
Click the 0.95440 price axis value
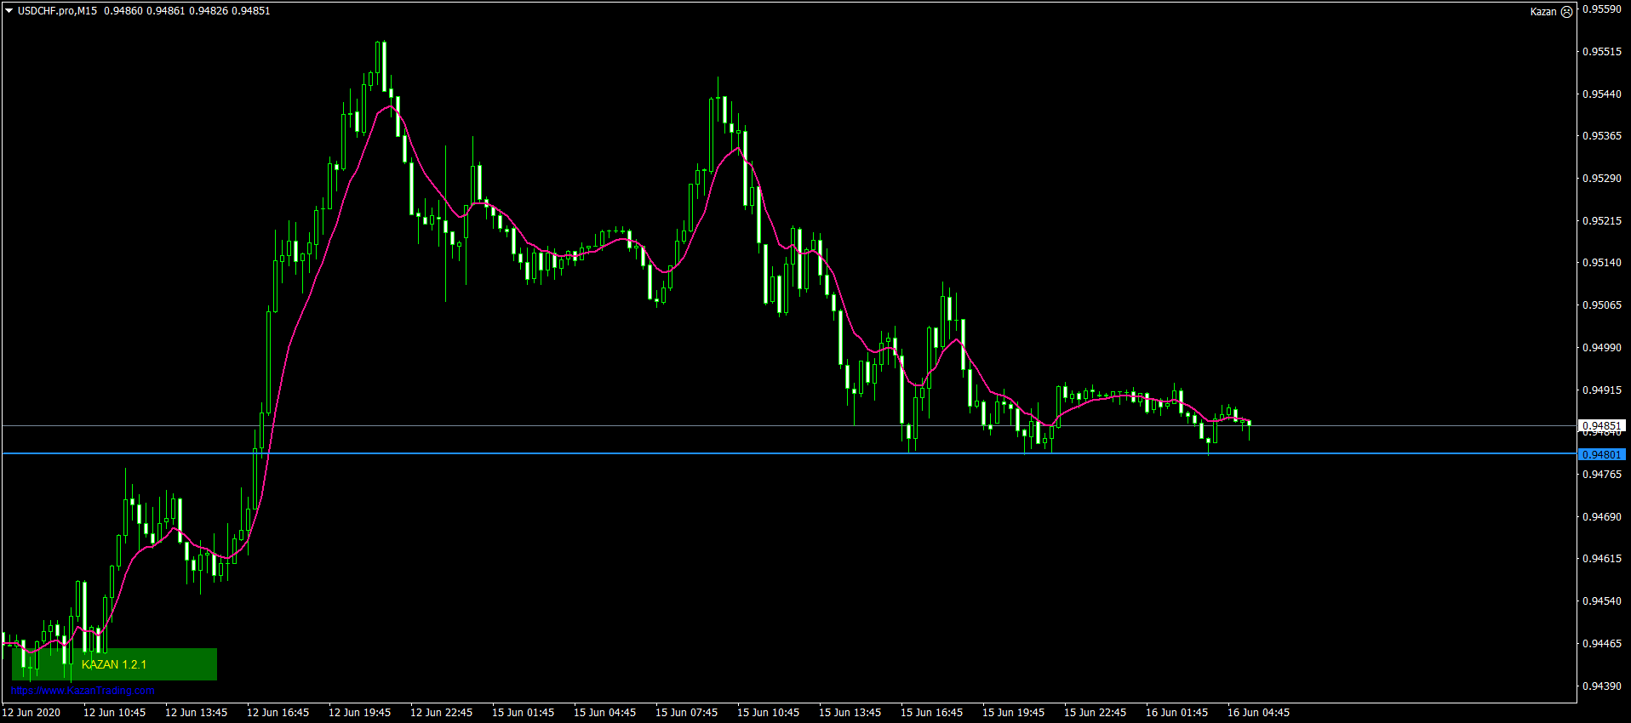pyautogui.click(x=1601, y=94)
